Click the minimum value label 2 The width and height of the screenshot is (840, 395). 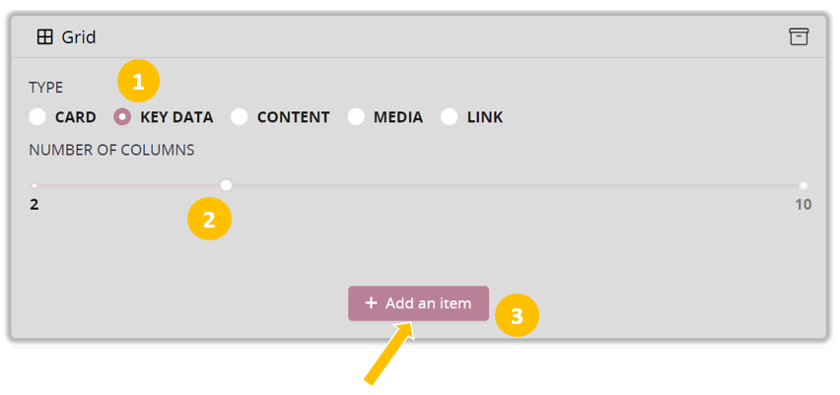tap(34, 205)
